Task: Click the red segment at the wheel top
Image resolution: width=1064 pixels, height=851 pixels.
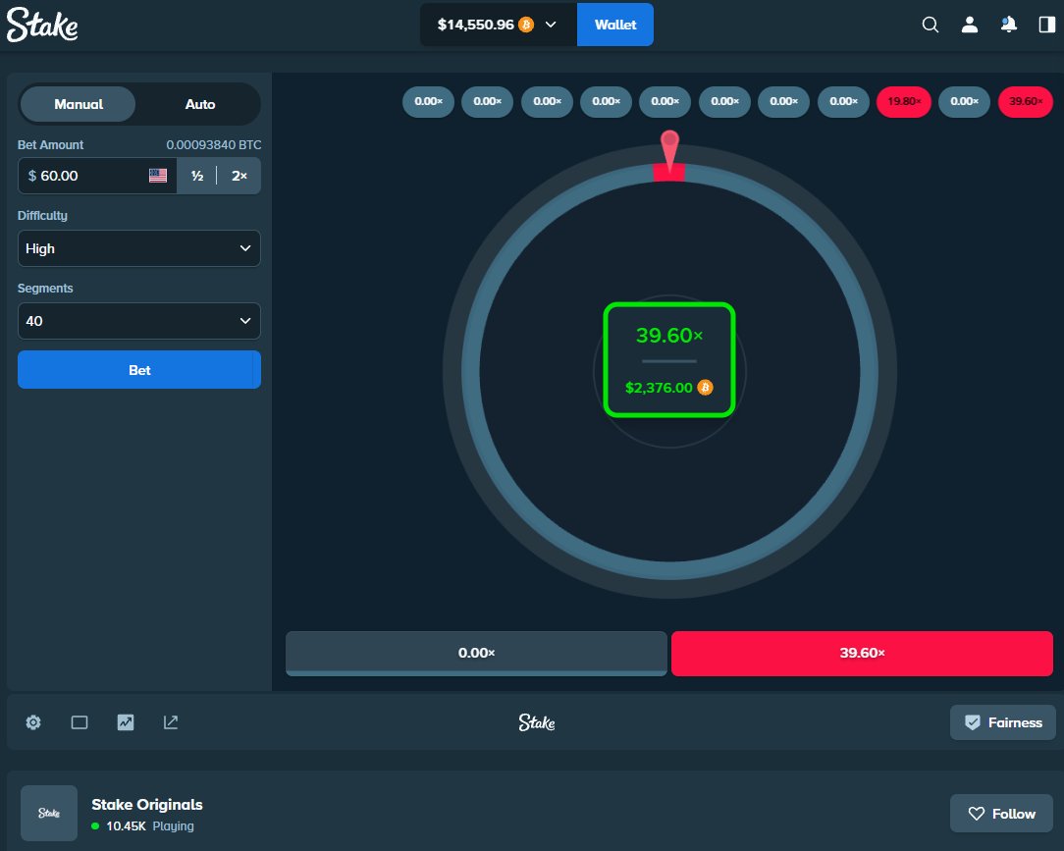Action: click(x=669, y=172)
